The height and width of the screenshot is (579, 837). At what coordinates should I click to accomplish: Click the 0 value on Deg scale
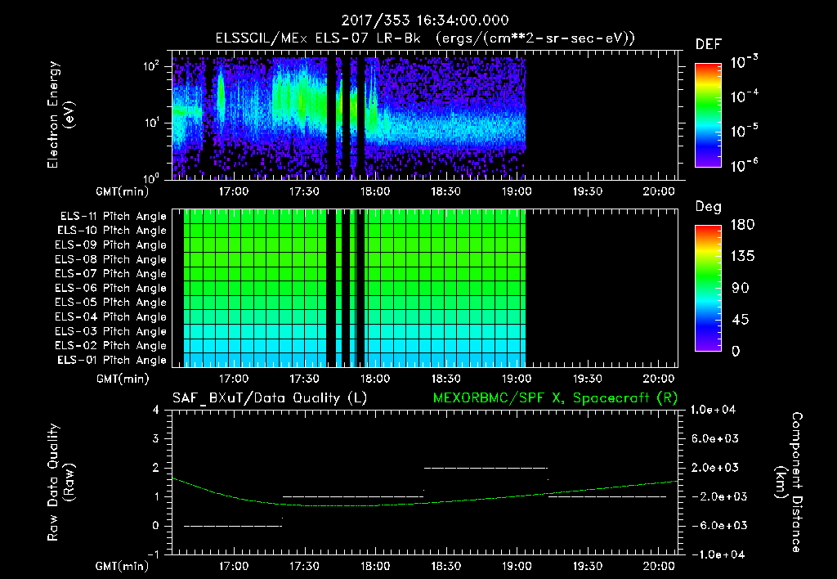[x=736, y=351]
